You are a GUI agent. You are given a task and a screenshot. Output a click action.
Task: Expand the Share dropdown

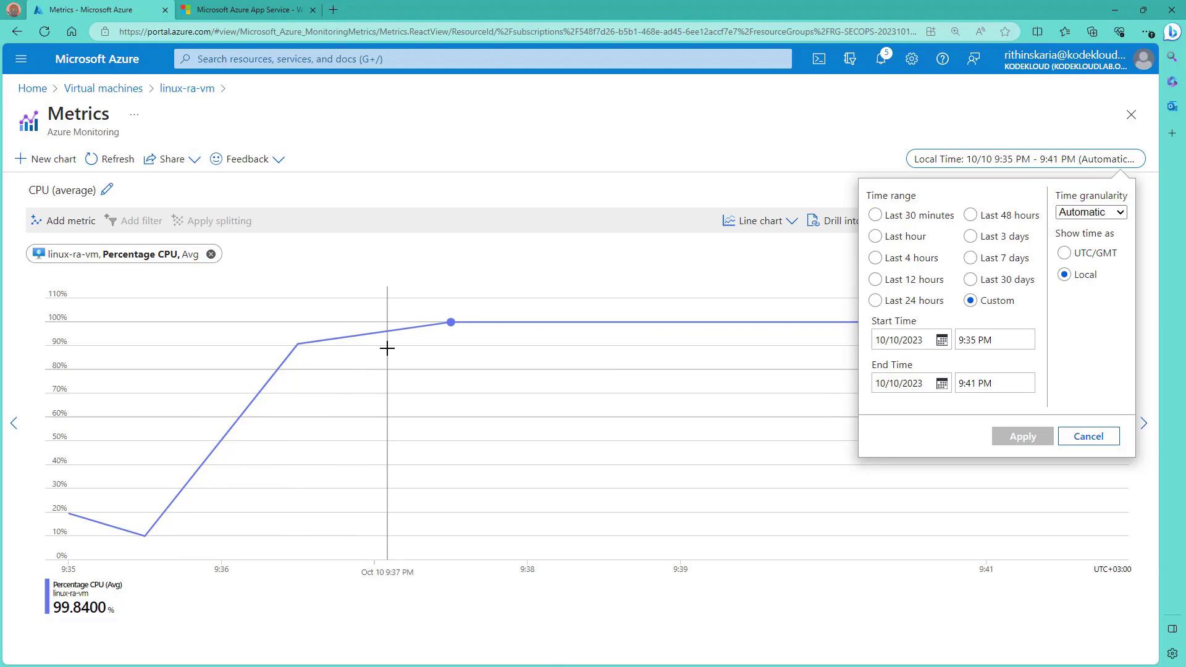pyautogui.click(x=172, y=159)
